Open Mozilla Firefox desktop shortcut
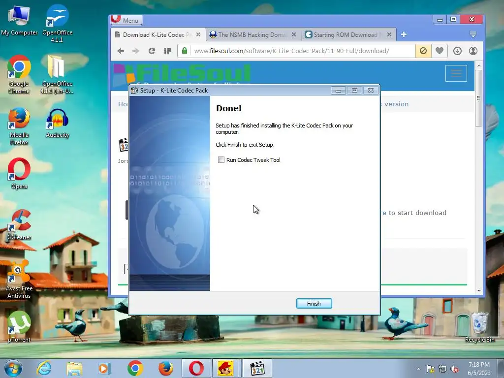The height and width of the screenshot is (378, 504). (x=19, y=126)
